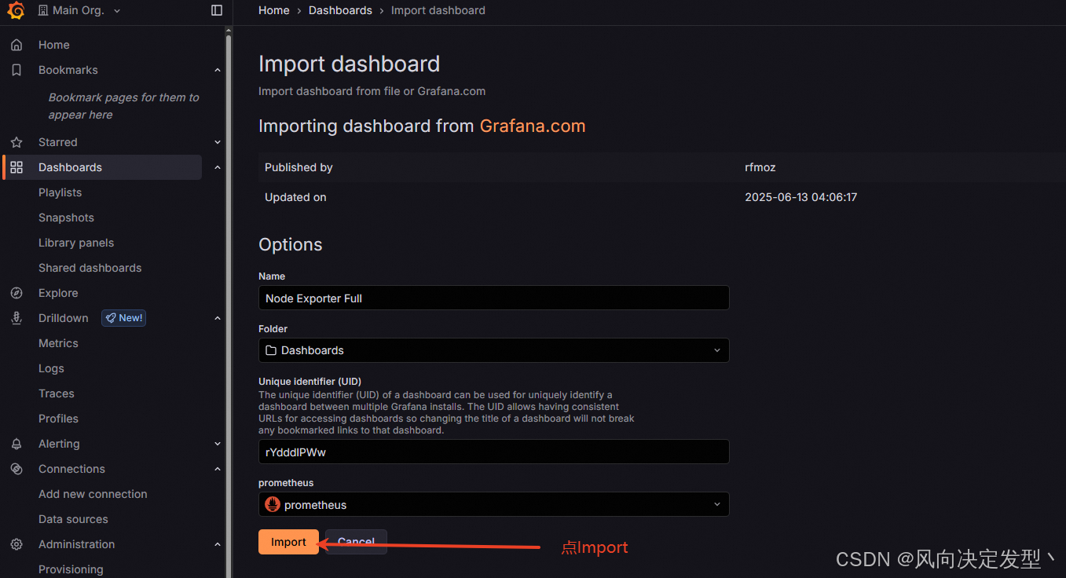The height and width of the screenshot is (578, 1066).
Task: Click the UID field with rYdddlPWw
Action: coord(493,452)
